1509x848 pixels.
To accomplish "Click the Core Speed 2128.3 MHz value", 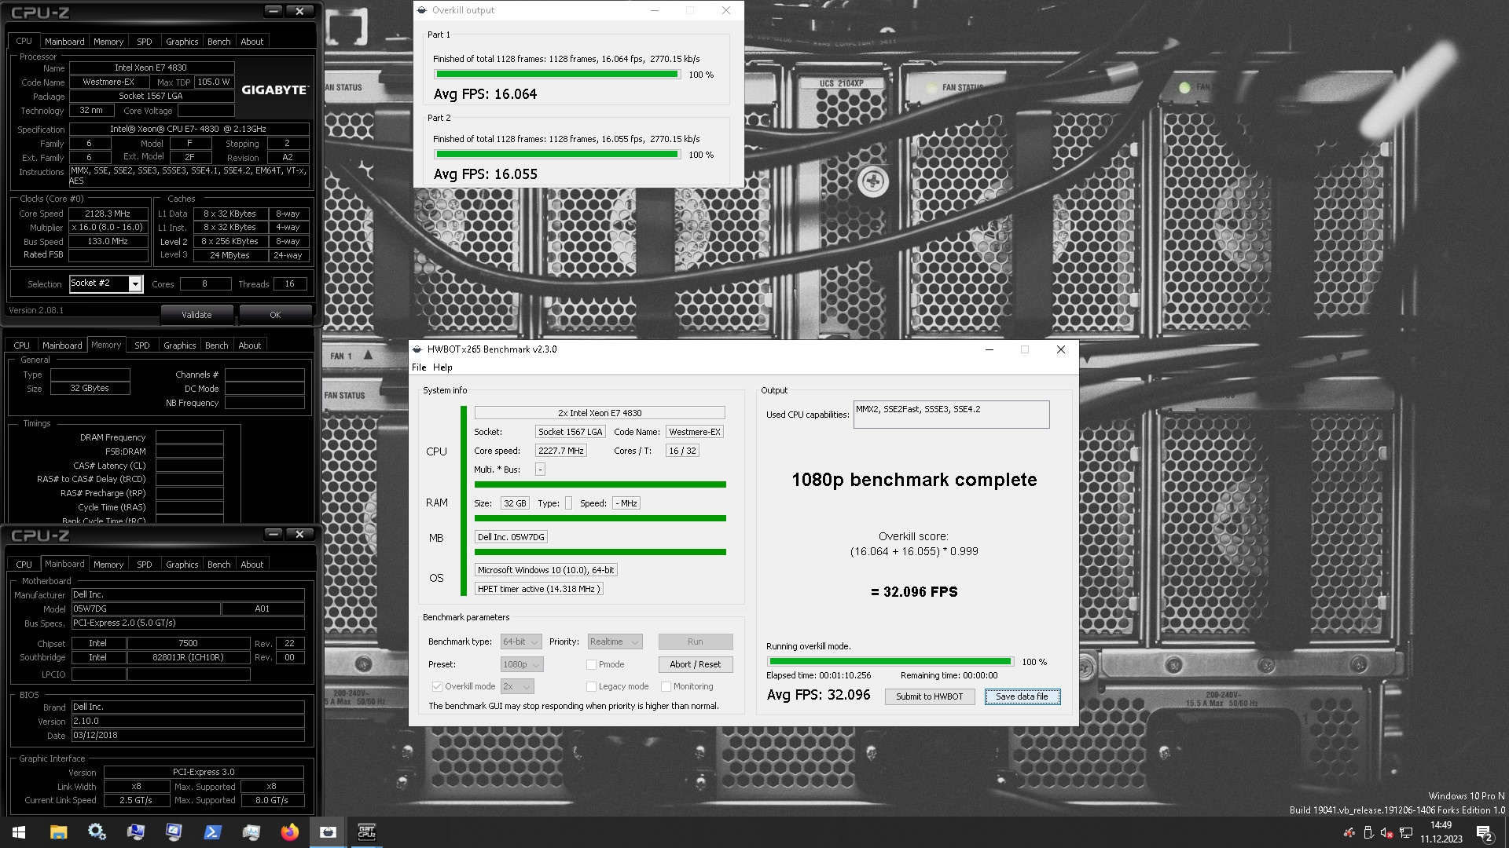I will [x=108, y=214].
